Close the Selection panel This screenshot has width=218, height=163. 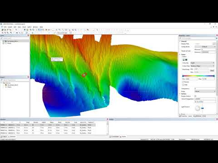tap(108, 119)
